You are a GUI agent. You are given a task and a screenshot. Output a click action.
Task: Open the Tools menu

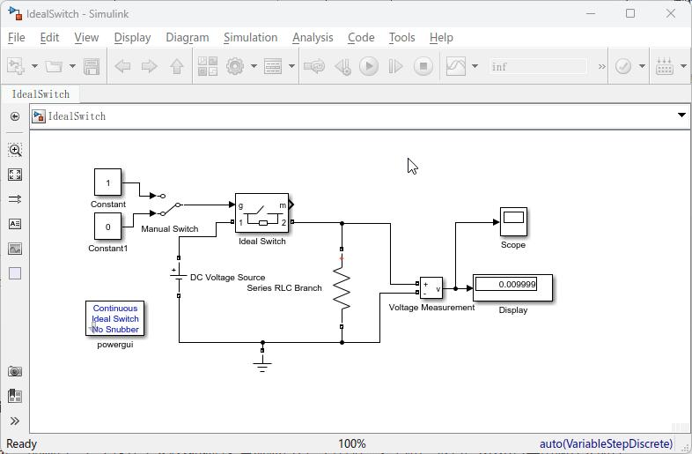coord(401,38)
